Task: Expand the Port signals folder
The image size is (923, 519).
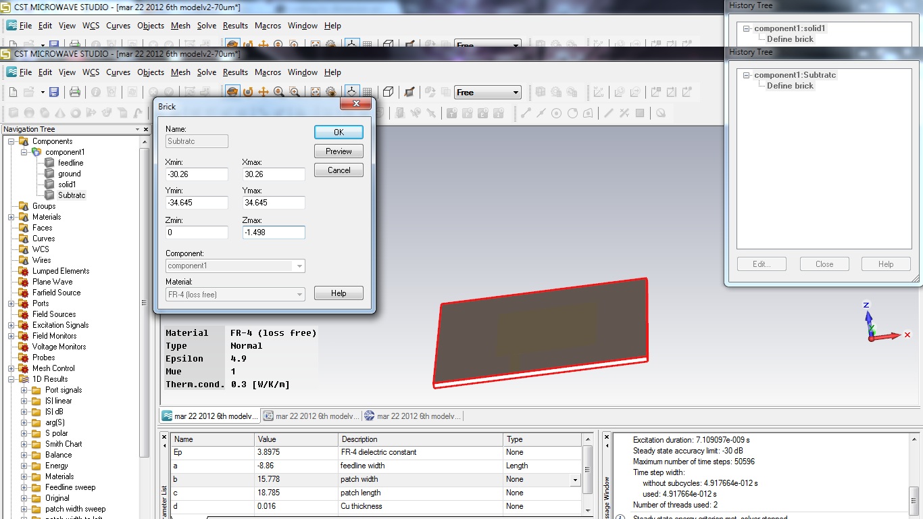Action: [x=24, y=390]
